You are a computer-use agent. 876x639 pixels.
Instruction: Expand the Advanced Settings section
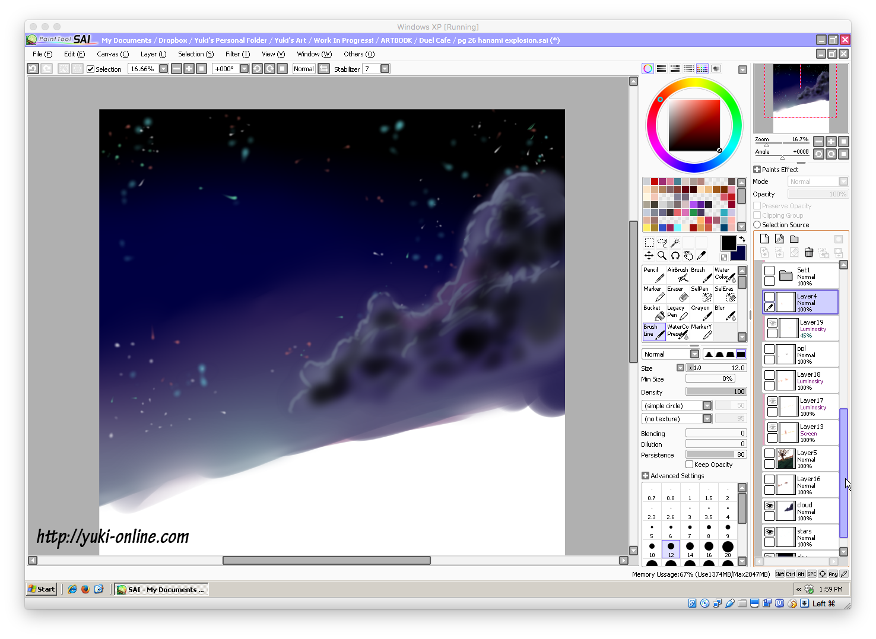tap(645, 476)
